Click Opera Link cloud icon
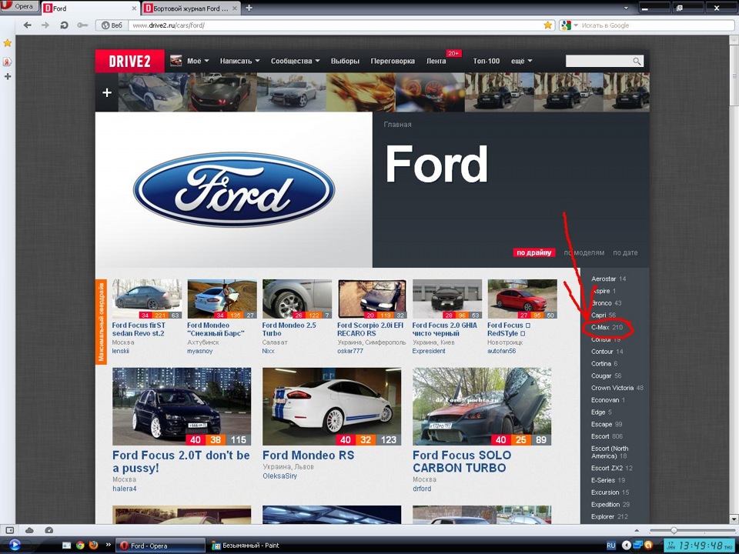The height and width of the screenshot is (554, 739). [29, 530]
